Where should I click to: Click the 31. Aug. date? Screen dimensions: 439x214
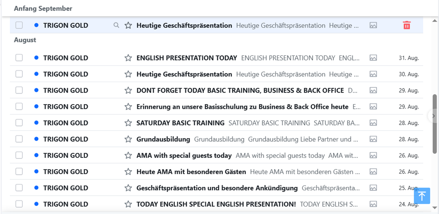point(408,58)
